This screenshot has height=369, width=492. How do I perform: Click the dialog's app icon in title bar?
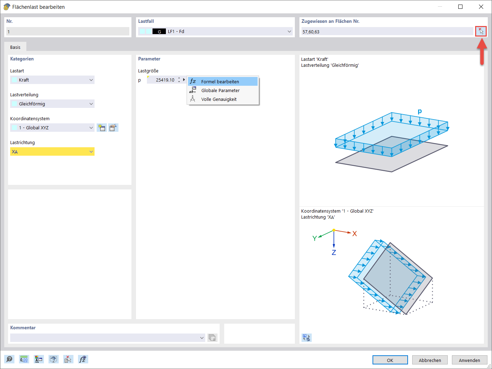pyautogui.click(x=7, y=7)
